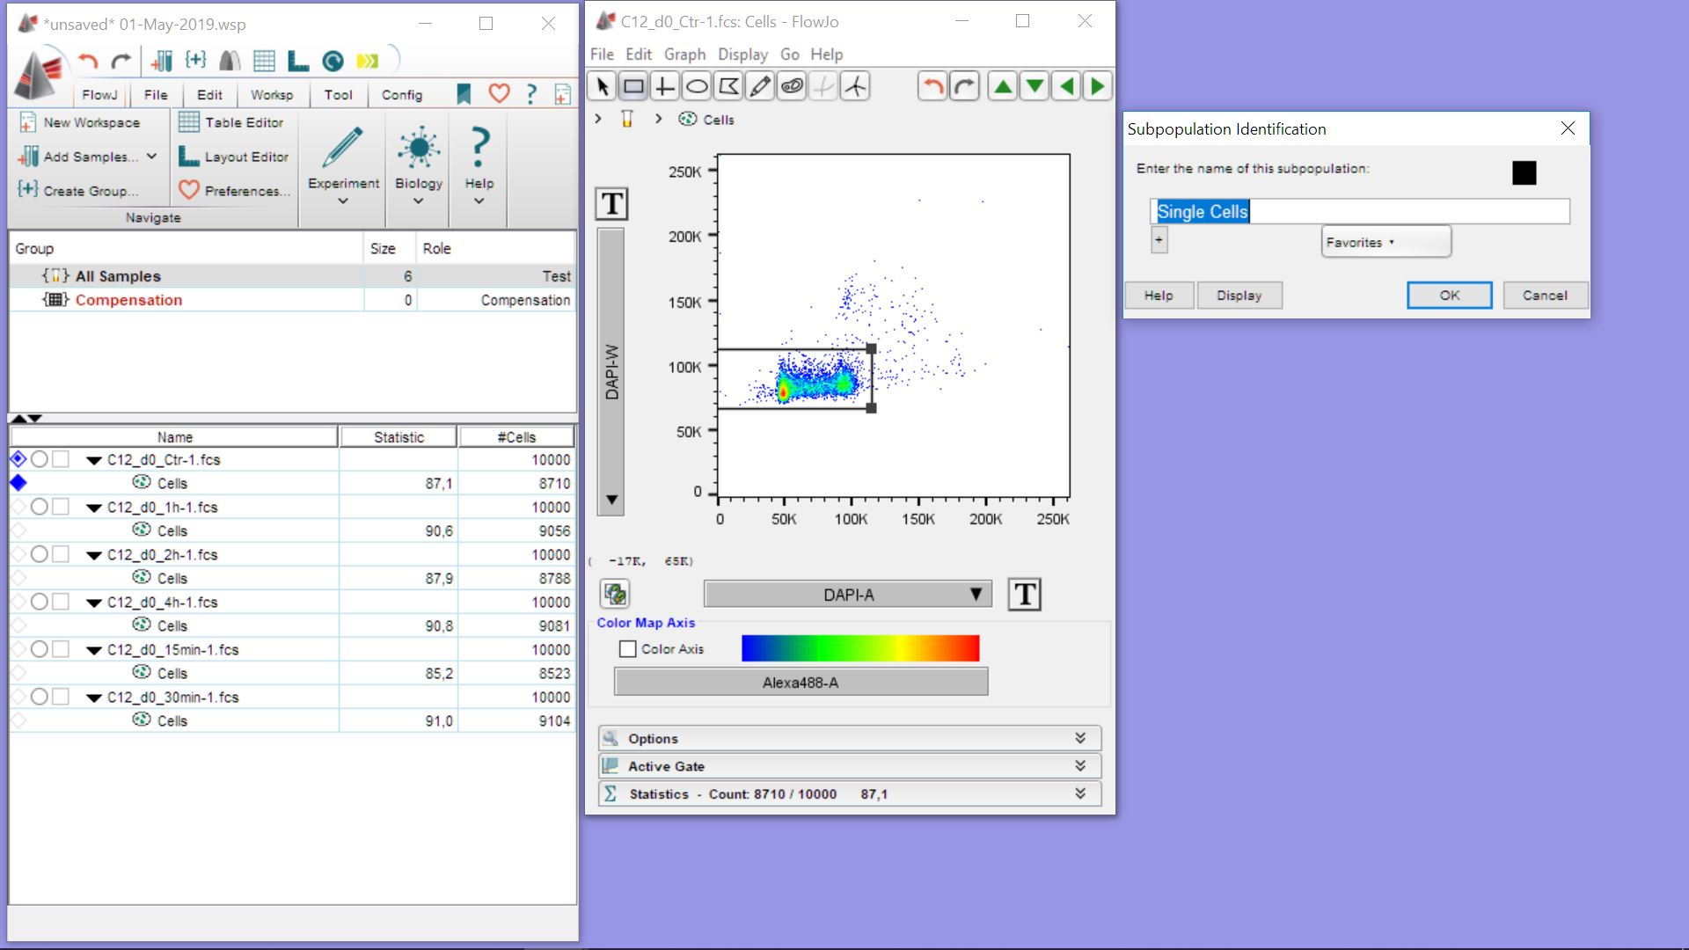This screenshot has width=1689, height=950.
Task: Select the pencil freehand gate tool
Action: click(760, 86)
